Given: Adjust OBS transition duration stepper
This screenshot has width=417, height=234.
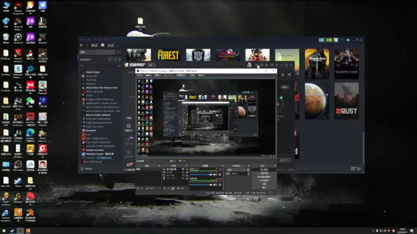Looking at the screenshot, I should [x=249, y=174].
